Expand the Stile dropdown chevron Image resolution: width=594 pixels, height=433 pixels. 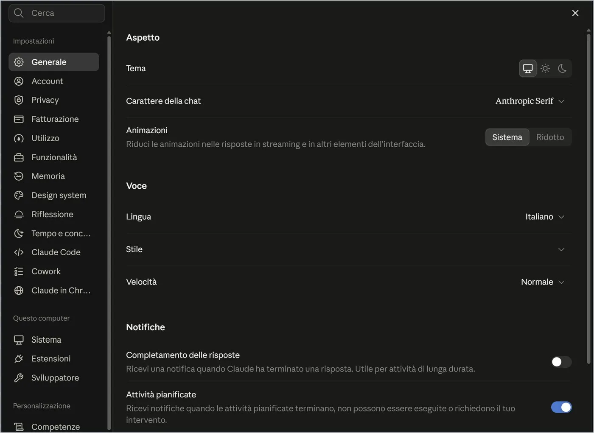pyautogui.click(x=561, y=249)
